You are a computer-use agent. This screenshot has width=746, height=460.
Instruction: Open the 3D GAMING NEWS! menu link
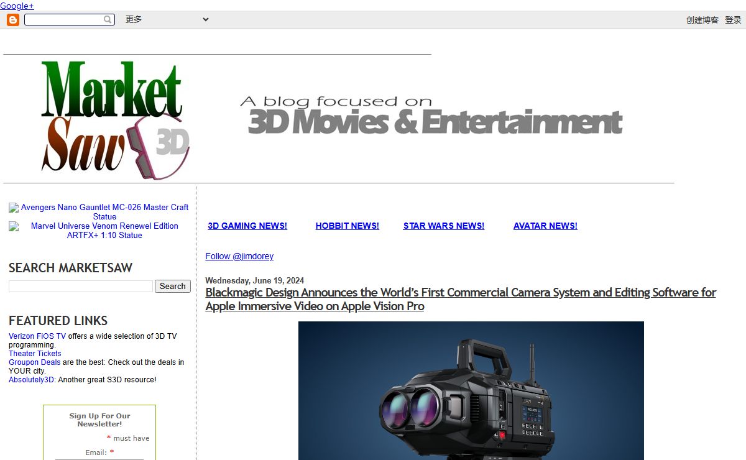pyautogui.click(x=247, y=226)
